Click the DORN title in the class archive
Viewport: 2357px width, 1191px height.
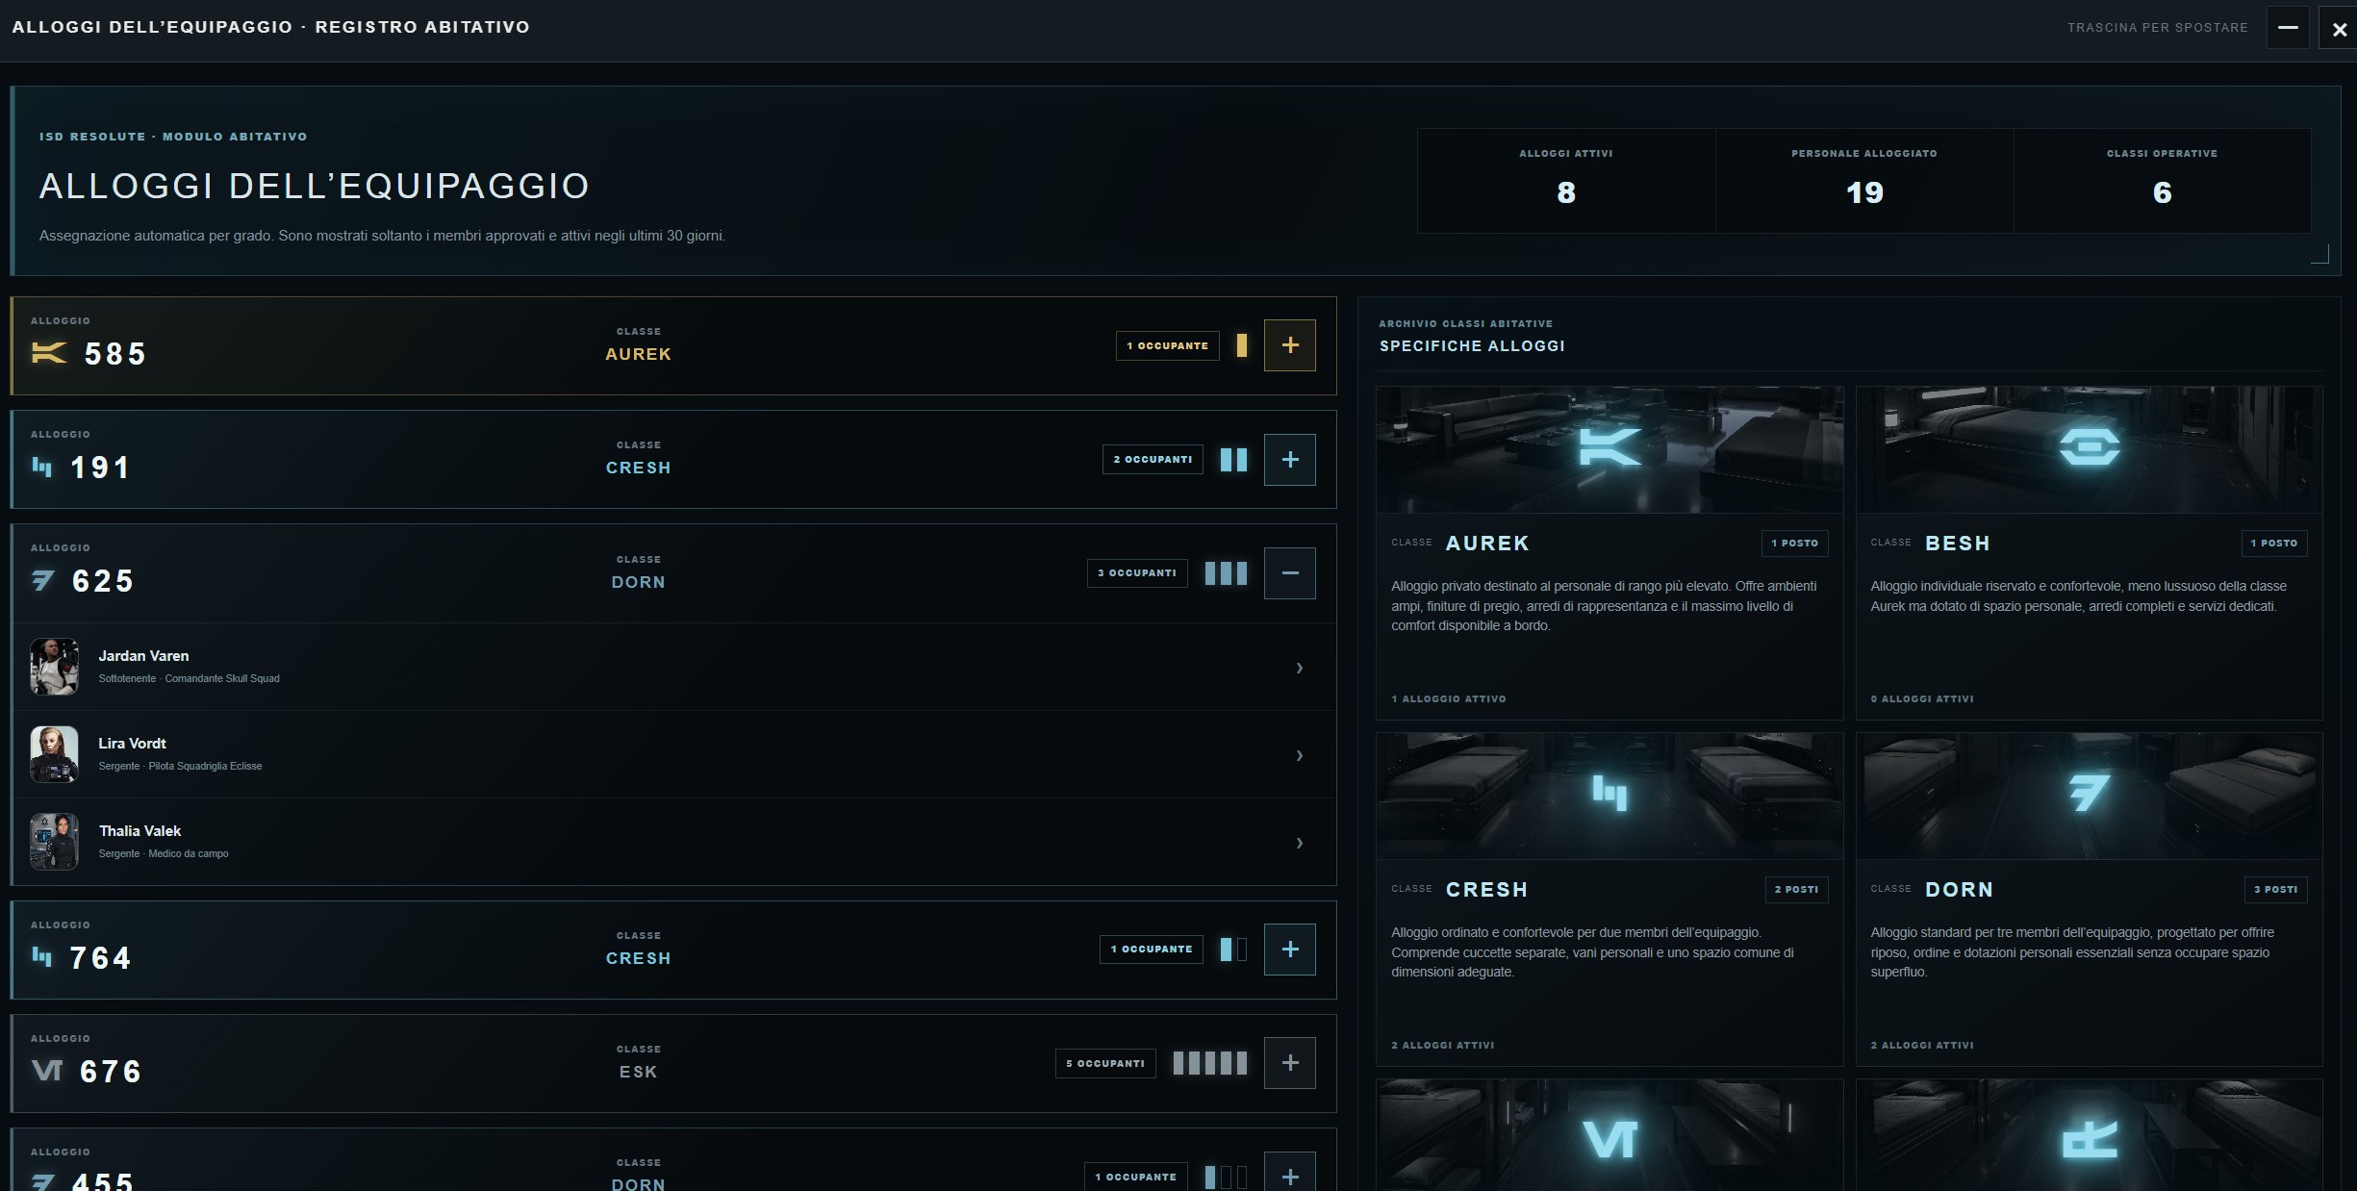tap(1959, 890)
